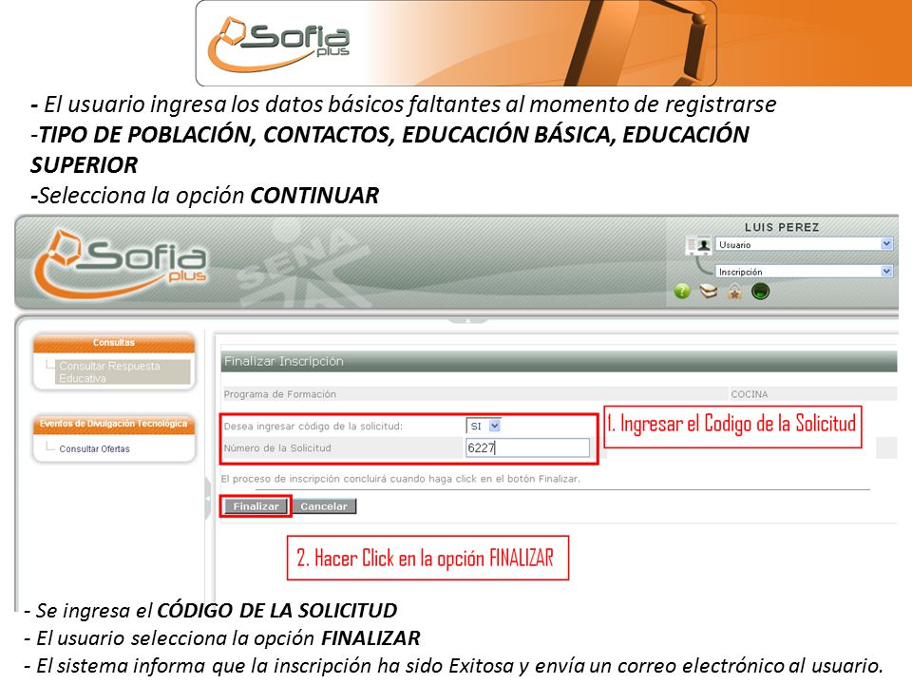
Task: Click the 'Número de la Solicitud' label
Action: tap(277, 447)
